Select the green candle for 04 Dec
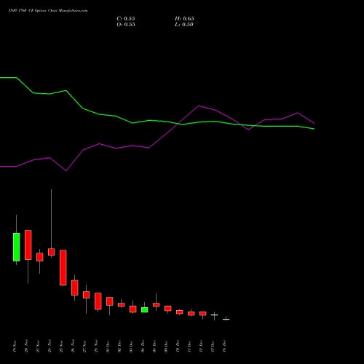The height and width of the screenshot is (364, 364). point(145,310)
